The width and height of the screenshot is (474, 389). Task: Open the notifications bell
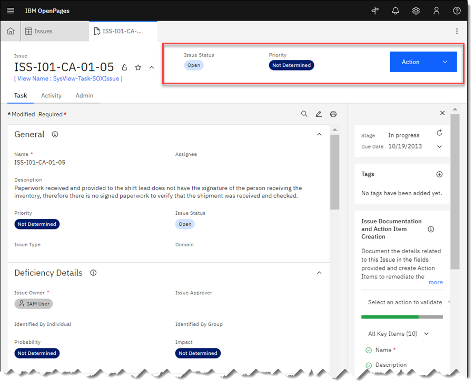[396, 11]
